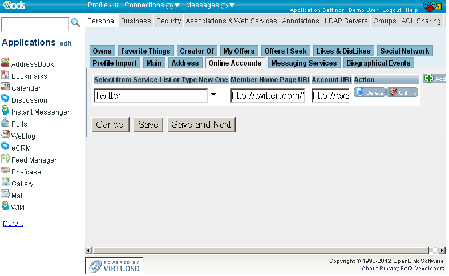Unlink the Twitter online account
The image size is (449, 276).
pos(402,92)
